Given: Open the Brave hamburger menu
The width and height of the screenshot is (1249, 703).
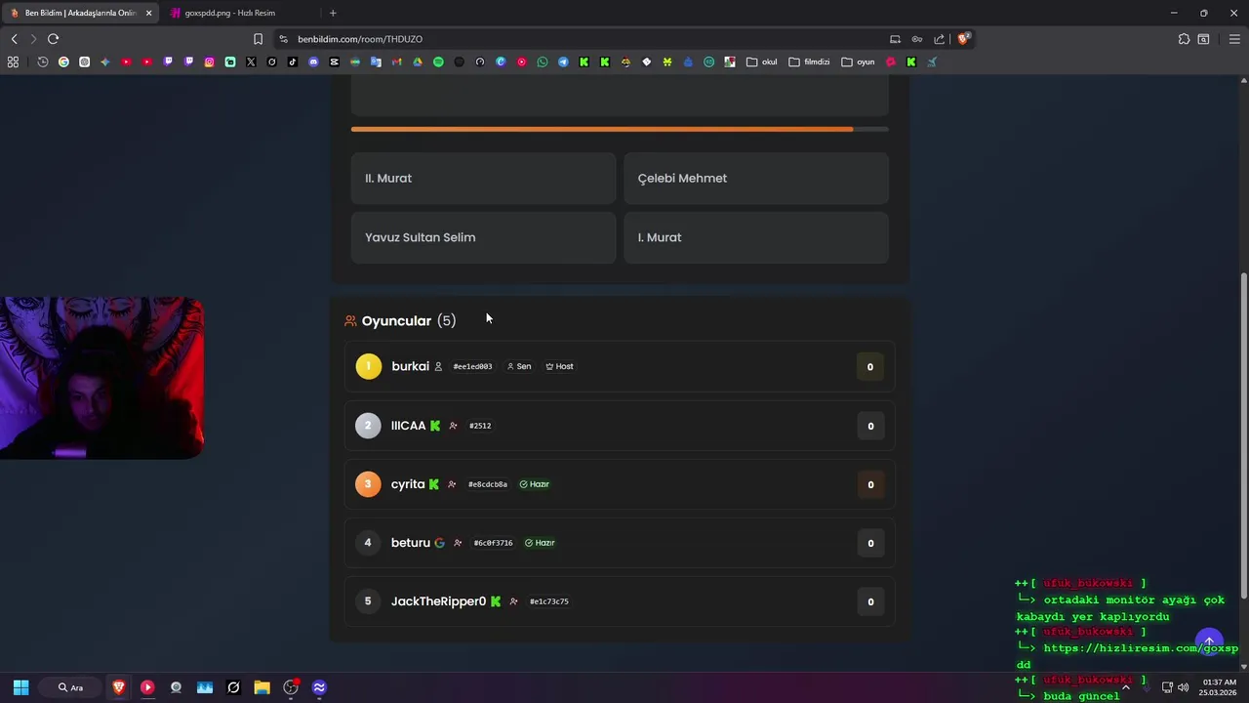Looking at the screenshot, I should pyautogui.click(x=1234, y=39).
